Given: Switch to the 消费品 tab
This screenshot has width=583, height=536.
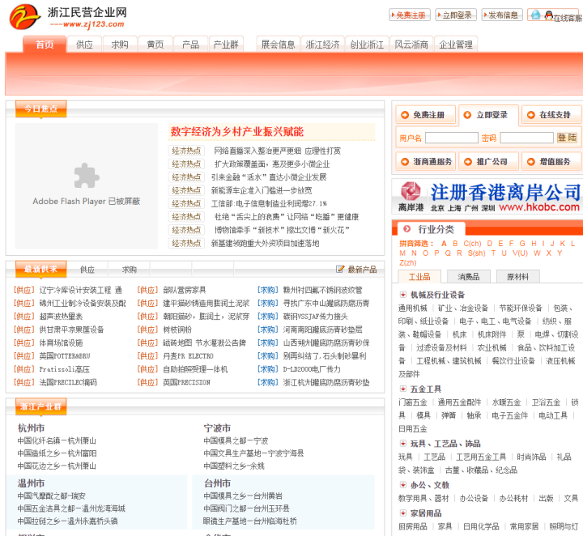Looking at the screenshot, I should tap(469, 277).
